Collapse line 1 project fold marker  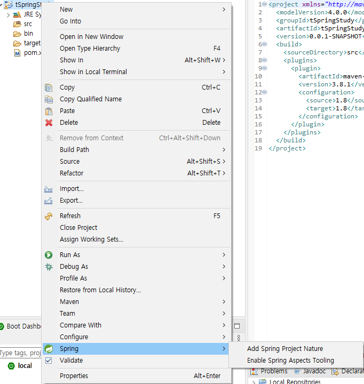(x=265, y=4)
